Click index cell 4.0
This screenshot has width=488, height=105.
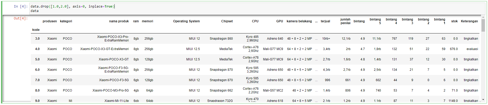coord(37,49)
